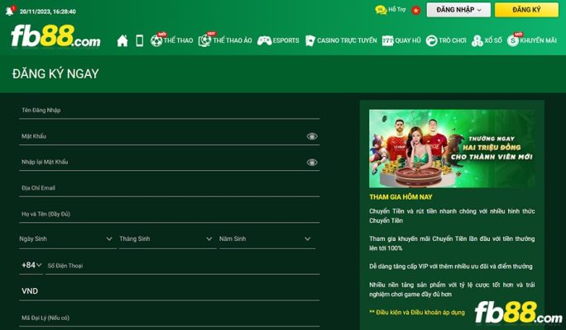Click the Mã Đại Lý input field

pyautogui.click(x=170, y=318)
